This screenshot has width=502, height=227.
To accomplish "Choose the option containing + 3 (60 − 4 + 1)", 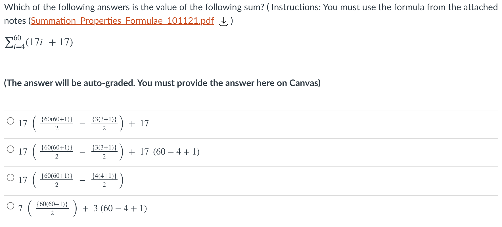I will tap(11, 206).
